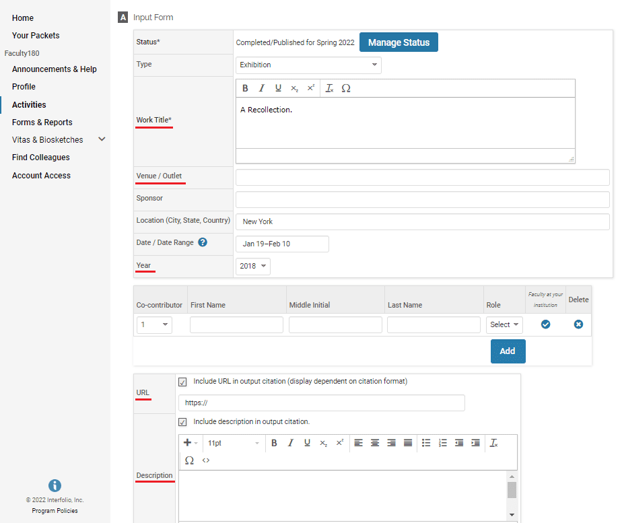This screenshot has width=620, height=523.
Task: Click the Work Title text area
Action: [405, 123]
